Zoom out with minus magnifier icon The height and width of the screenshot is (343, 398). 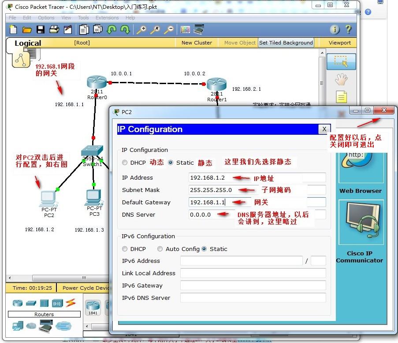point(169,30)
